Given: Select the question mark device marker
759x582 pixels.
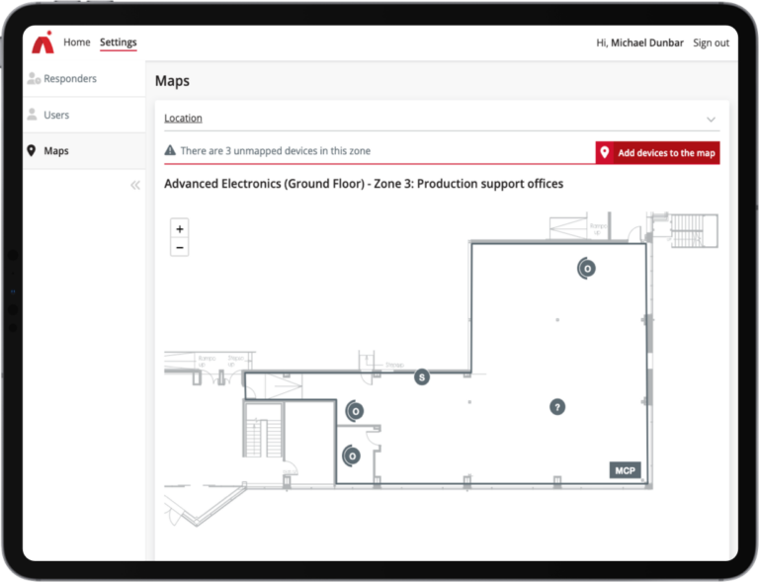Looking at the screenshot, I should tap(557, 406).
